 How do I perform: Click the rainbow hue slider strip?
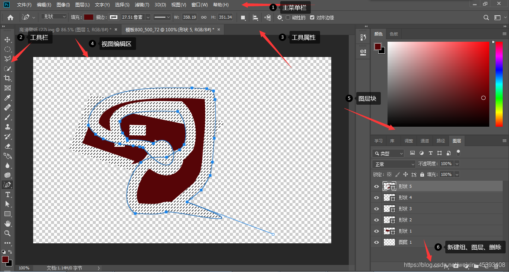tap(499, 84)
